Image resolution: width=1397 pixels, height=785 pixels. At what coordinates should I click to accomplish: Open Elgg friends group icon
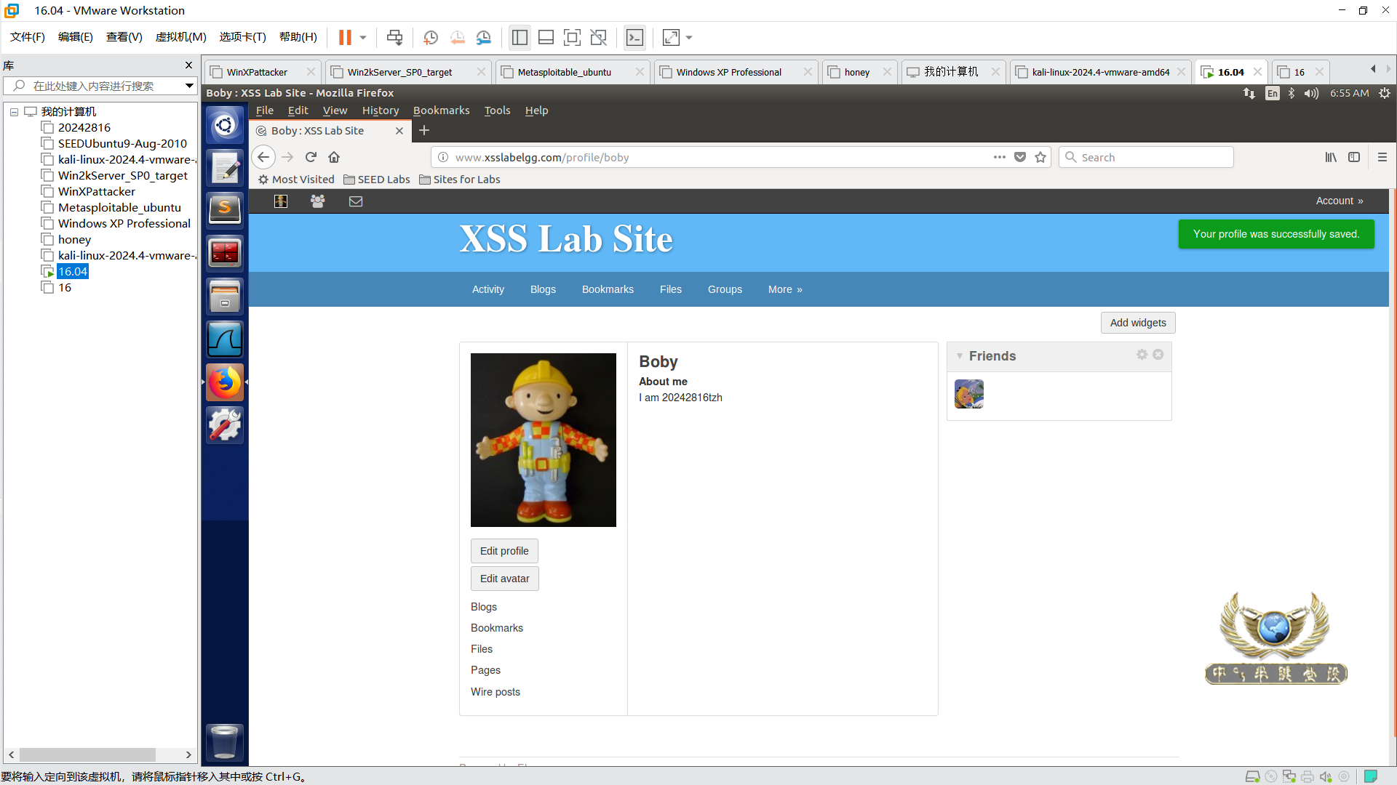pyautogui.click(x=318, y=201)
